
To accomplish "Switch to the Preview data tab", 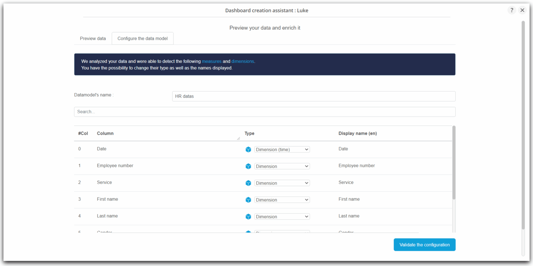I will 93,39.
